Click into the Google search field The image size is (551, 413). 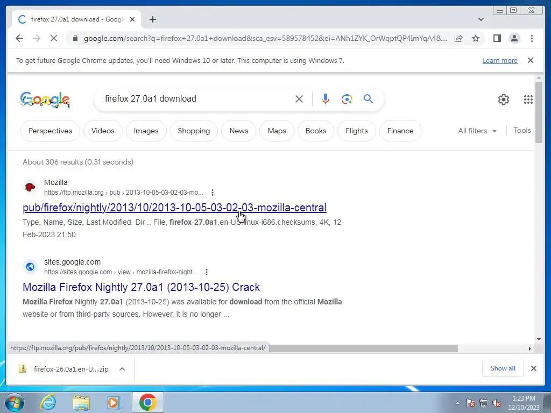[197, 99]
